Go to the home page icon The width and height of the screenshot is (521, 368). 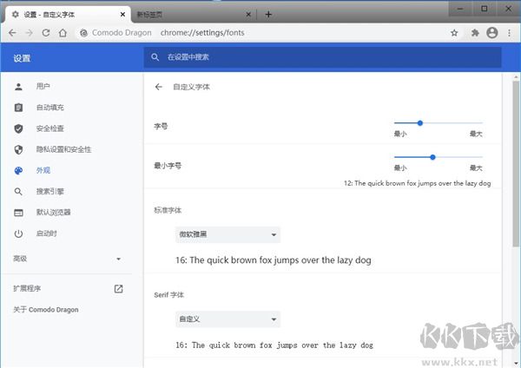coord(63,33)
